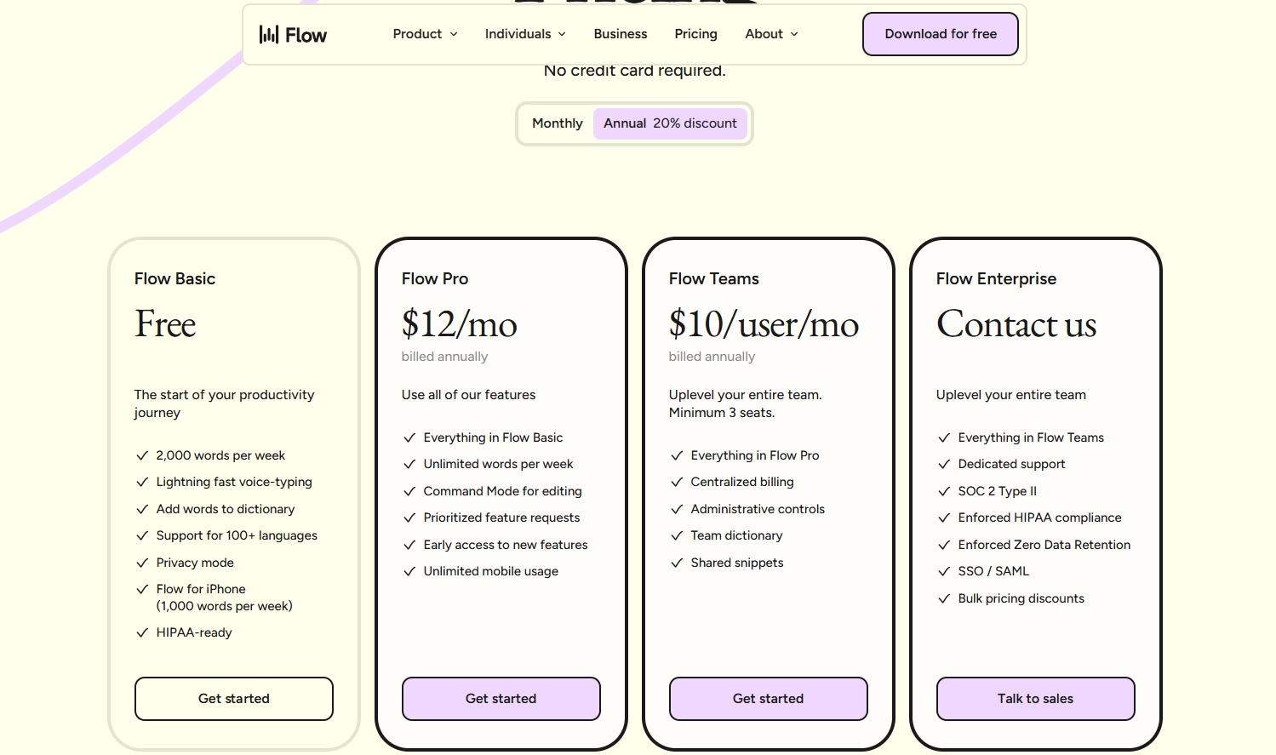Click Download for free button
The width and height of the screenshot is (1276, 755).
coord(941,34)
